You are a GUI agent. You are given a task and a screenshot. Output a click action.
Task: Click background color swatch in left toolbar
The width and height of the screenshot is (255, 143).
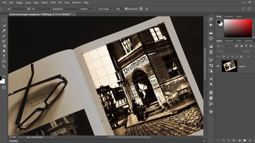(x=3, y=81)
